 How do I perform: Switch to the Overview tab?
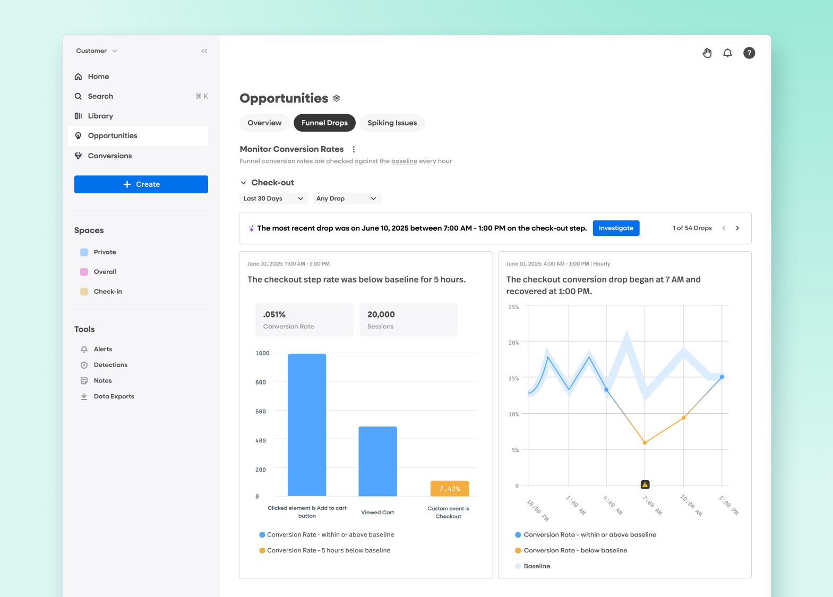264,123
